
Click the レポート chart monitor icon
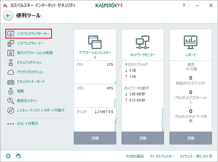point(191,42)
